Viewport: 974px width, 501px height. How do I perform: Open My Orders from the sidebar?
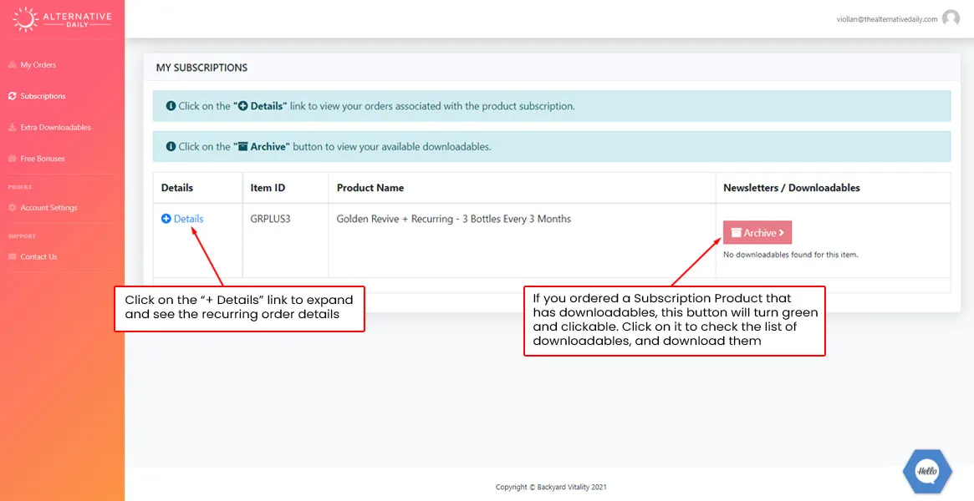[x=38, y=65]
